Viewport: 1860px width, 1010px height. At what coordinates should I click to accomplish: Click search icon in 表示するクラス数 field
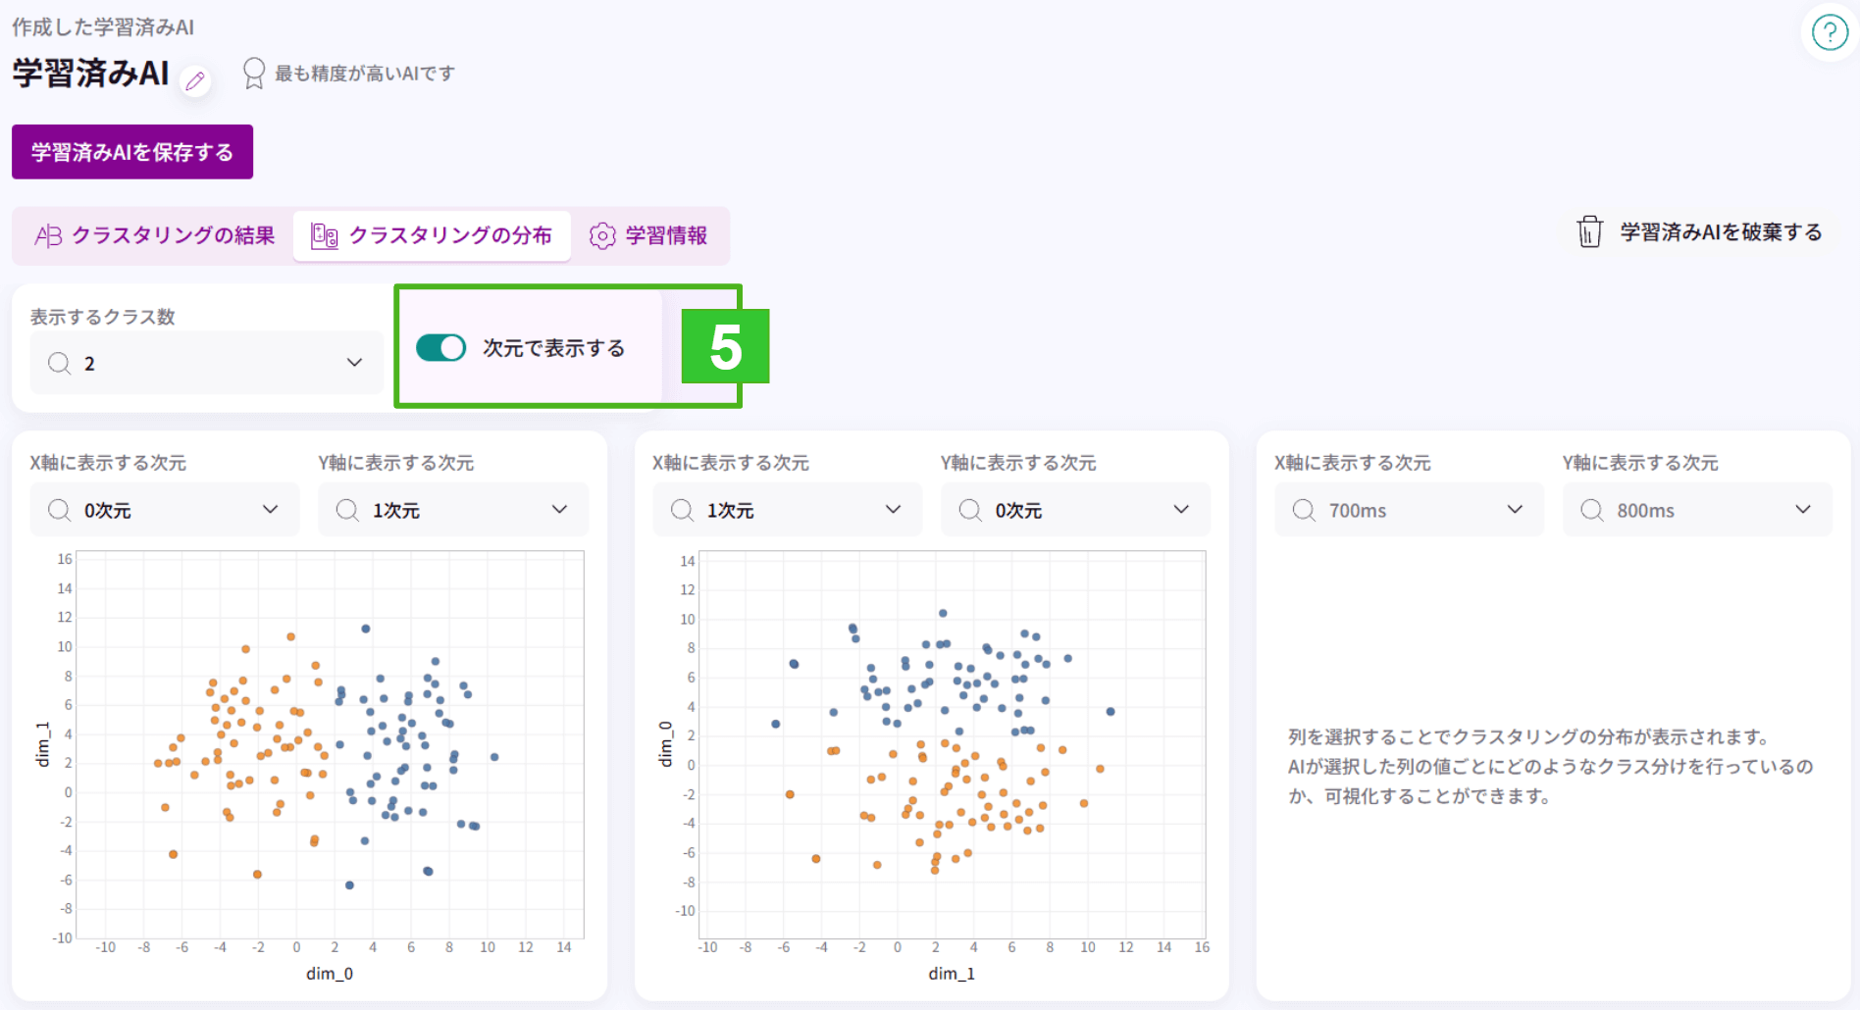59,364
